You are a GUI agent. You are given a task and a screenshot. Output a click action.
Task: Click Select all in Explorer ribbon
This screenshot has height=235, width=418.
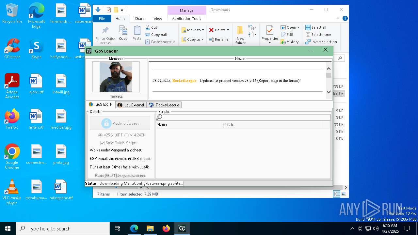[x=316, y=27]
